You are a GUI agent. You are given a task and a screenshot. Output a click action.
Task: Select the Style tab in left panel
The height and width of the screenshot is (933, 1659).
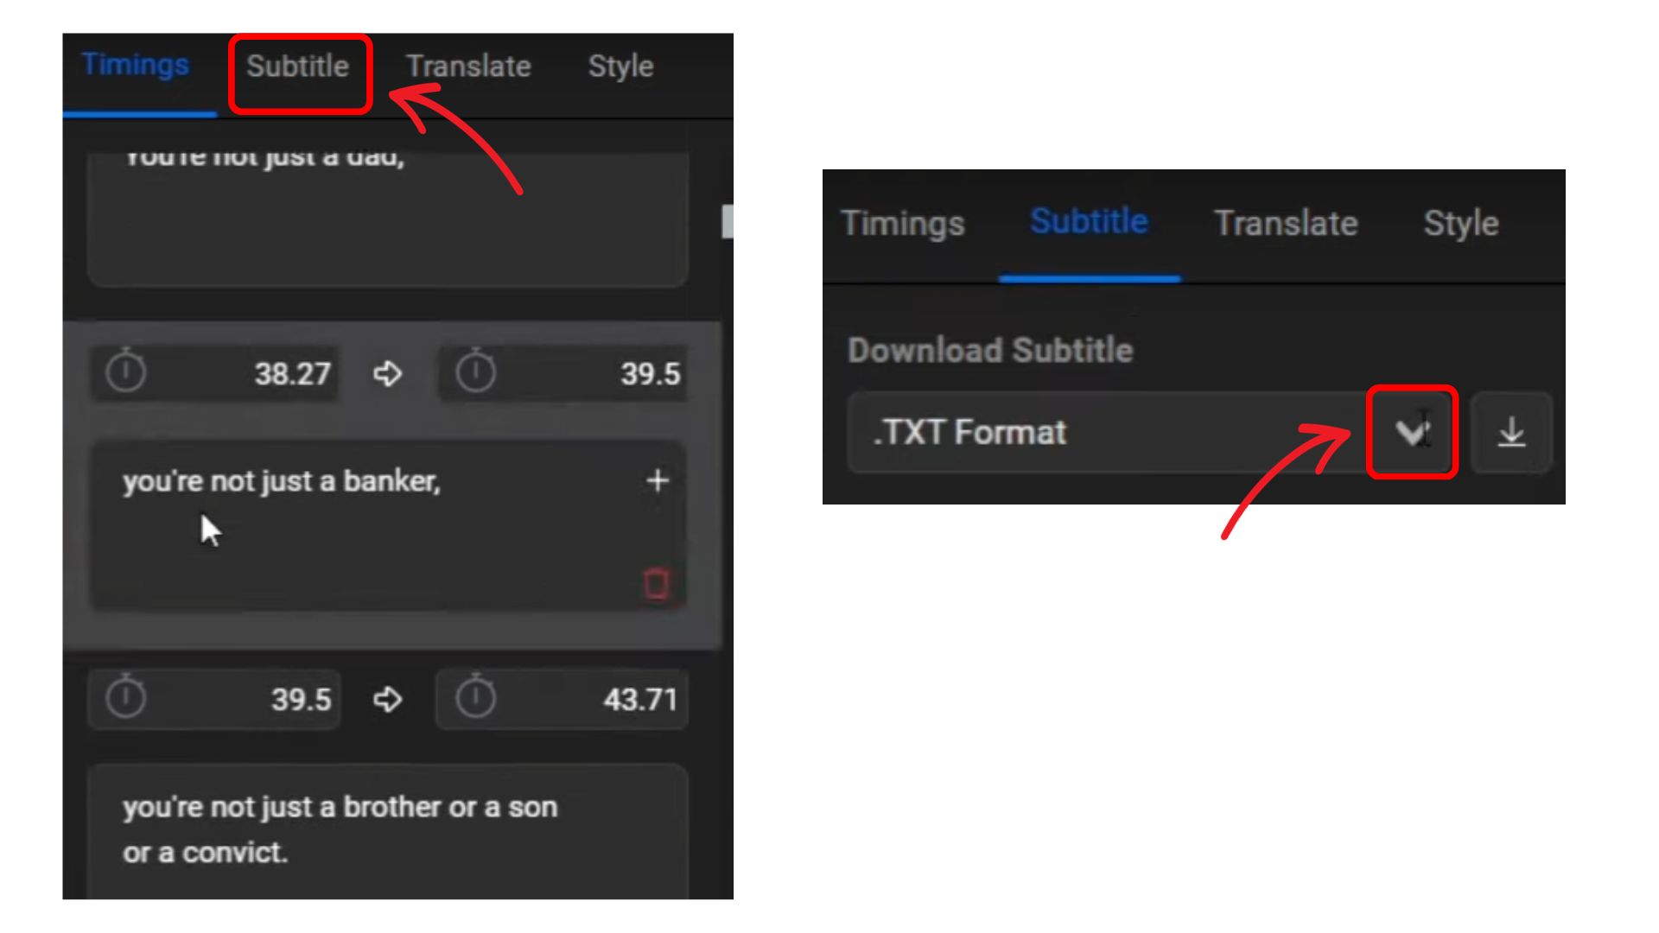coord(620,67)
